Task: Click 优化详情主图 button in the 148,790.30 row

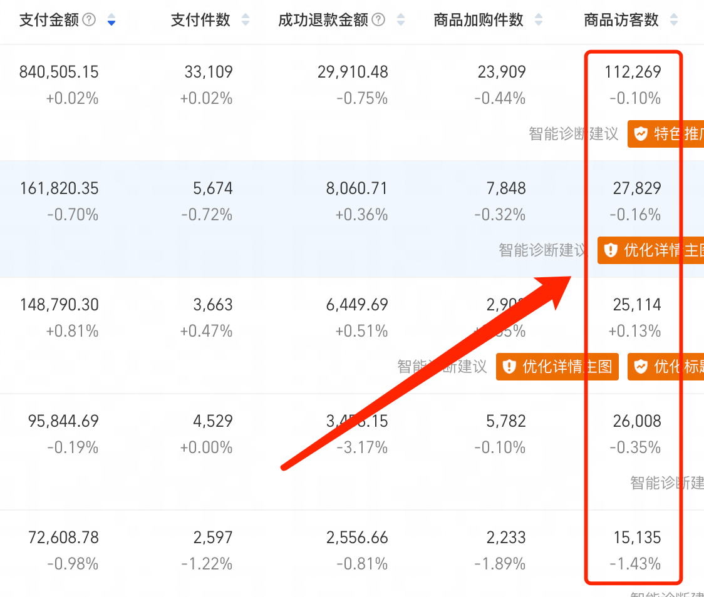Action: [x=557, y=367]
